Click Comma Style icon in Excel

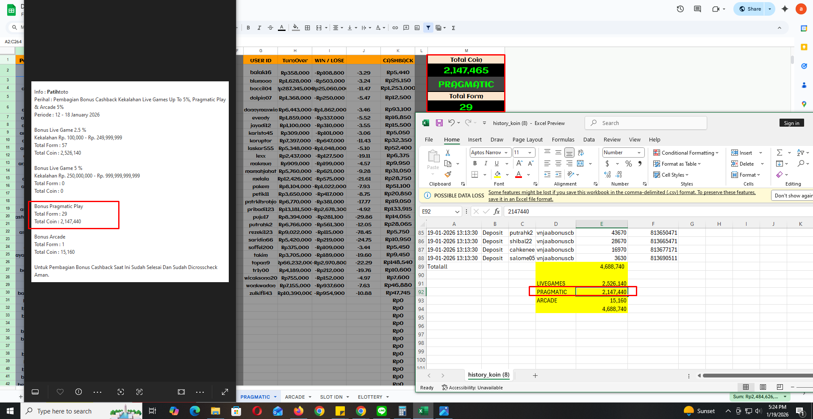[x=640, y=164]
